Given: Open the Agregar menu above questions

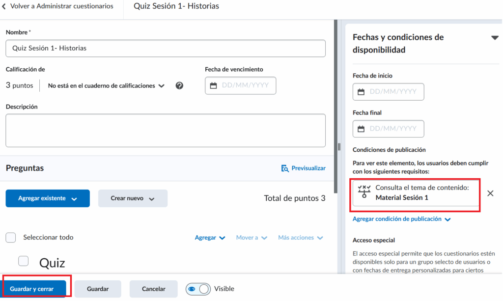Looking at the screenshot, I should coord(210,238).
